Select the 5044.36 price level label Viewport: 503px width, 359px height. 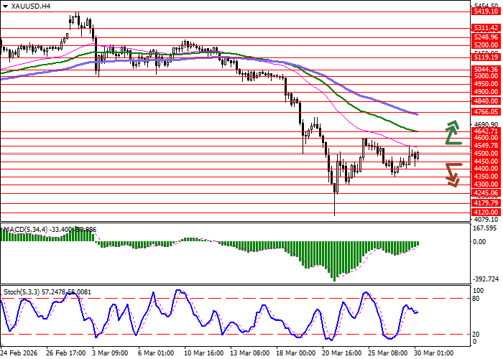tap(486, 69)
